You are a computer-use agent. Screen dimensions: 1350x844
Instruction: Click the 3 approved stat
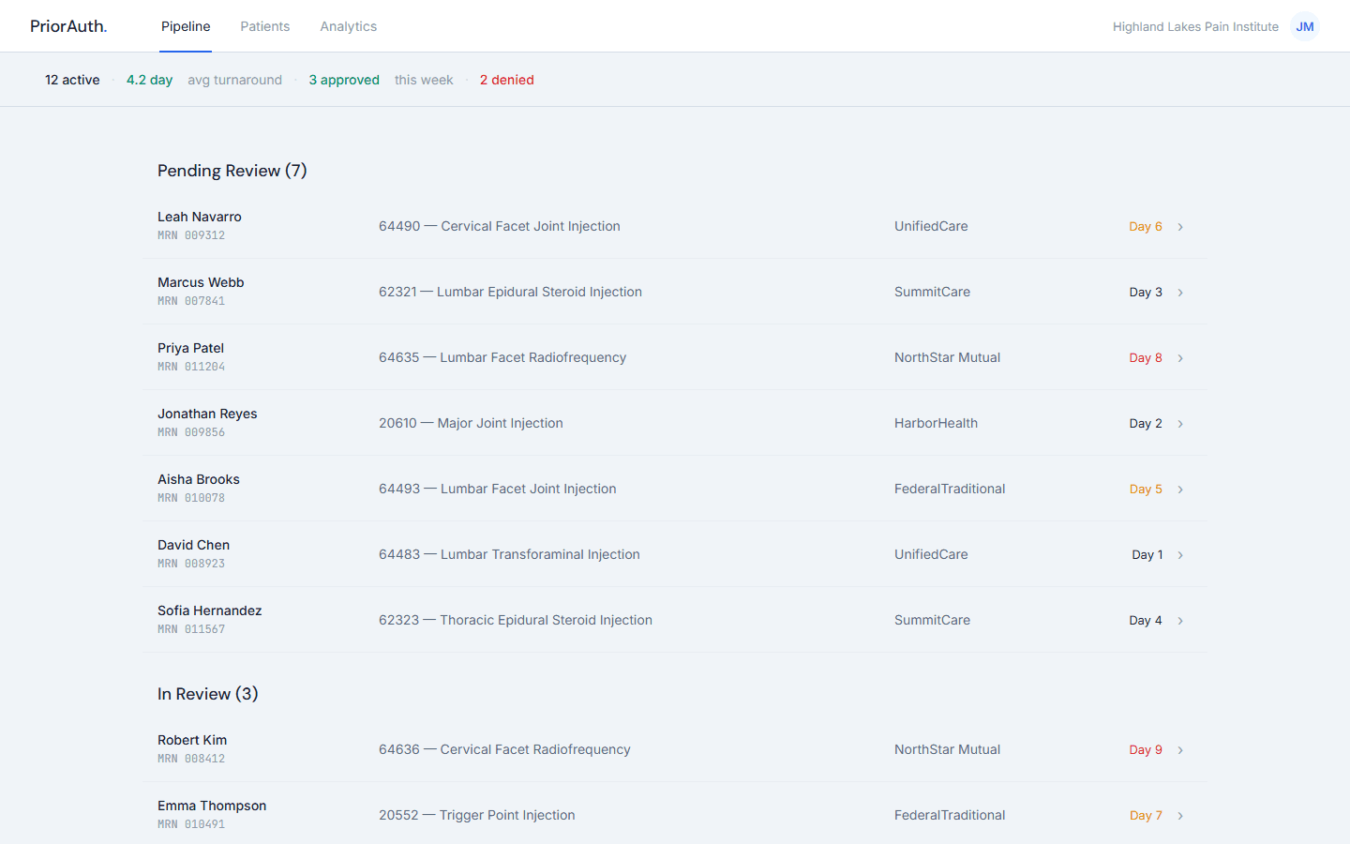[344, 80]
